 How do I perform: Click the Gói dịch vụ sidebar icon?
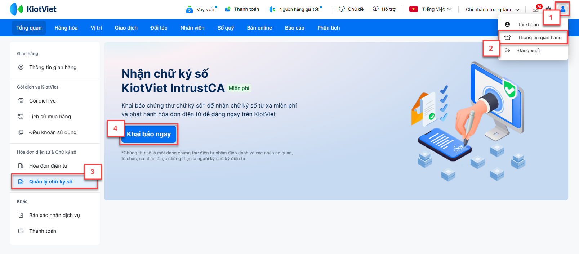pyautogui.click(x=21, y=101)
